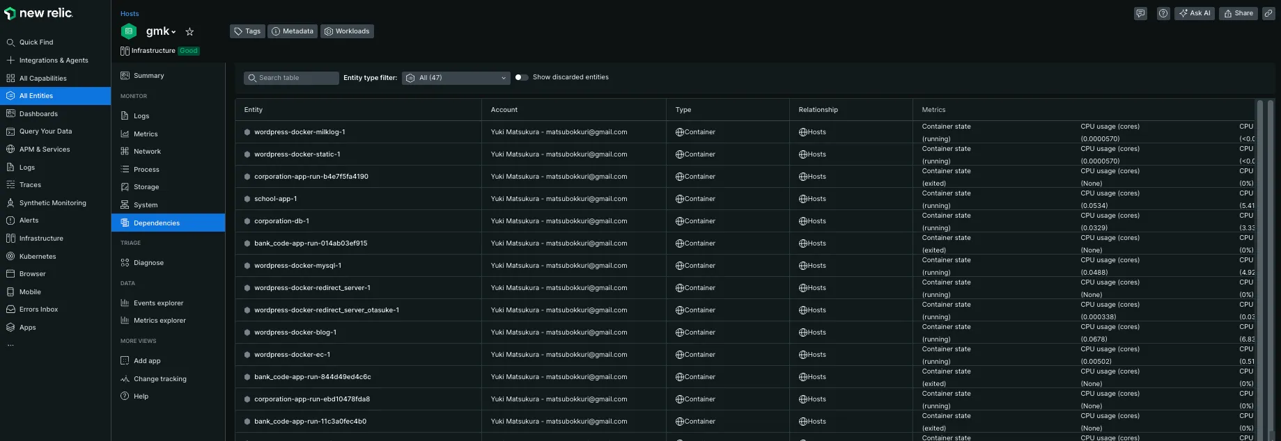This screenshot has height=441, width=1281.
Task: Open the Diagnose triage view
Action: 148,263
